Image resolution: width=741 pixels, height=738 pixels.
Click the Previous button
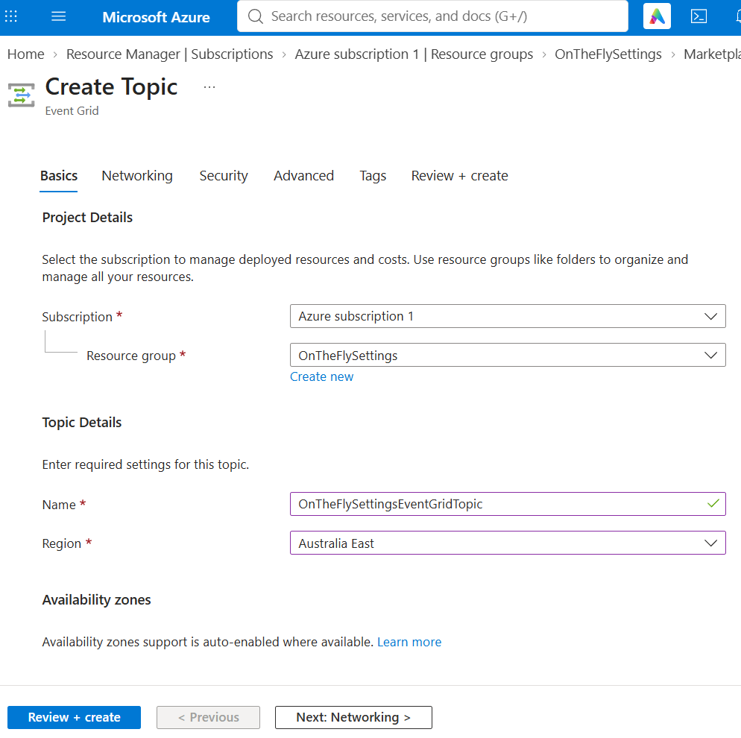point(209,717)
